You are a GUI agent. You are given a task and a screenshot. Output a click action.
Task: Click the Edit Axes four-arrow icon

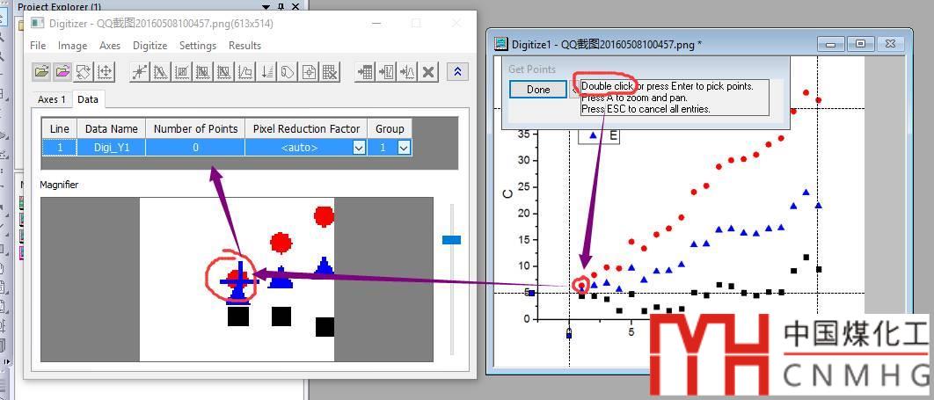[x=105, y=72]
